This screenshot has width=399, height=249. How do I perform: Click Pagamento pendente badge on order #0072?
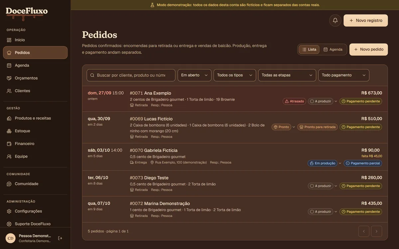[x=361, y=212]
